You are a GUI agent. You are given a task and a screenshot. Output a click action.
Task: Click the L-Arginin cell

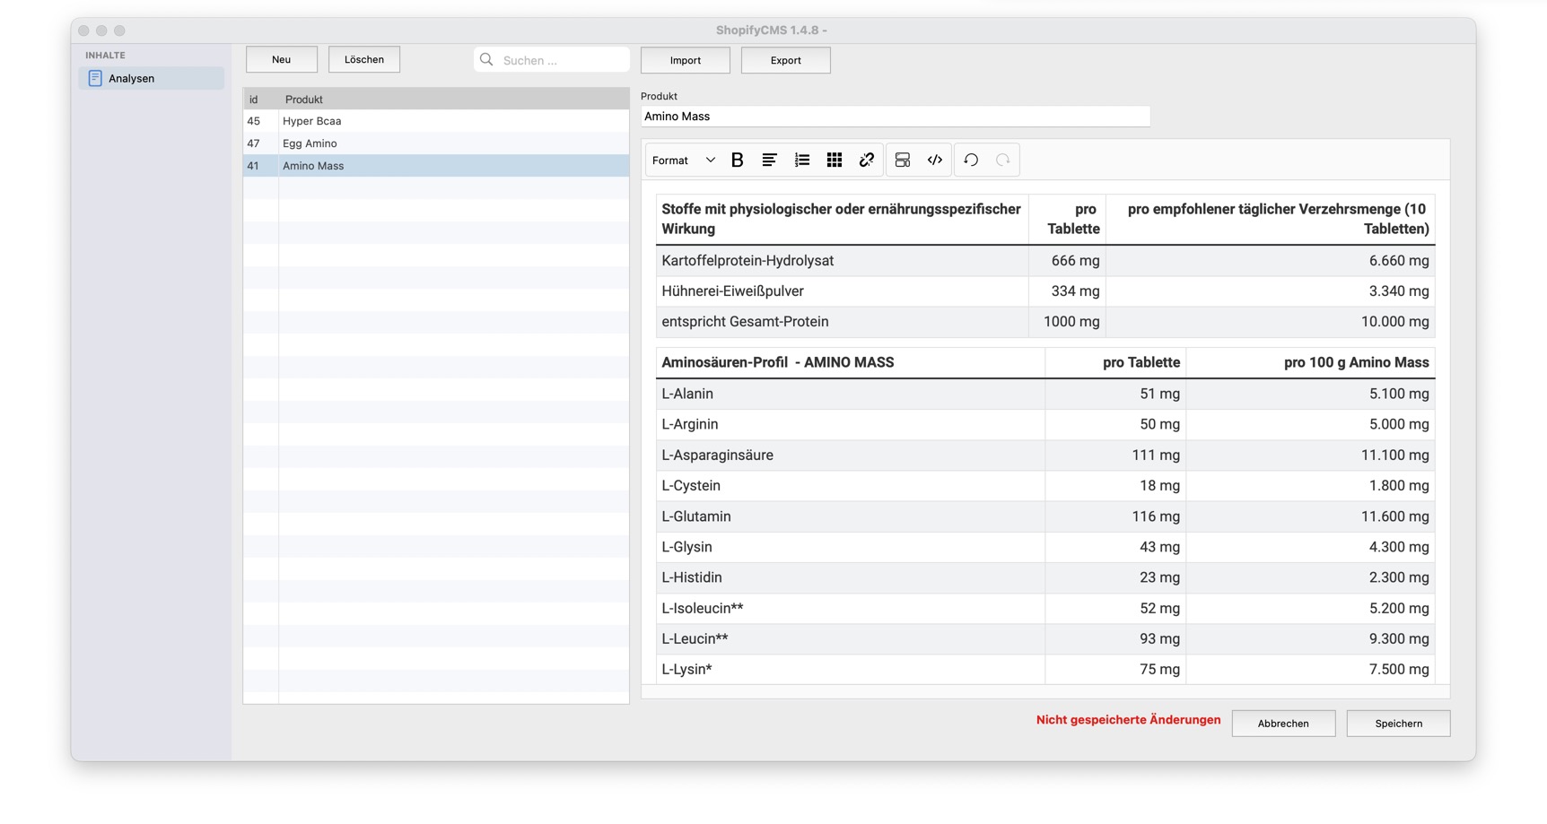pos(850,425)
